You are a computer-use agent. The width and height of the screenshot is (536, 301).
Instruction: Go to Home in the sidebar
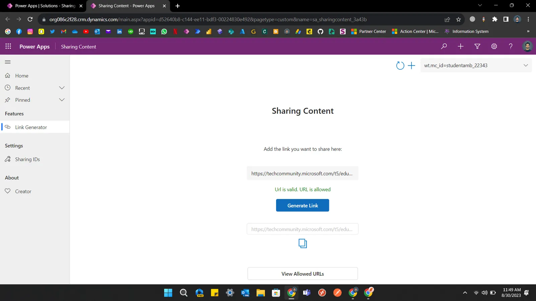tap(35, 76)
